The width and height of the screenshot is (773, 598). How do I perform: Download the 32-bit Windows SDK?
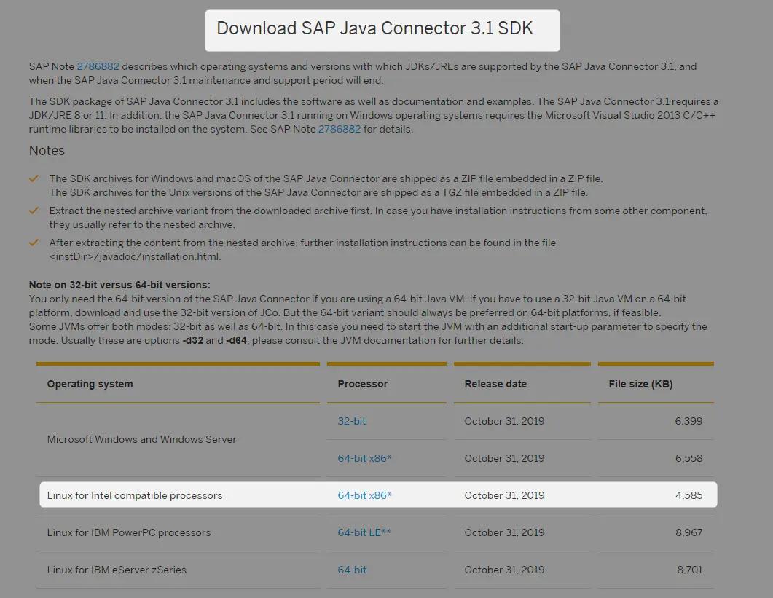click(351, 421)
